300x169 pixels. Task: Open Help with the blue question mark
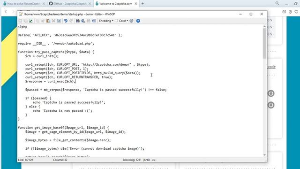click(138, 21)
